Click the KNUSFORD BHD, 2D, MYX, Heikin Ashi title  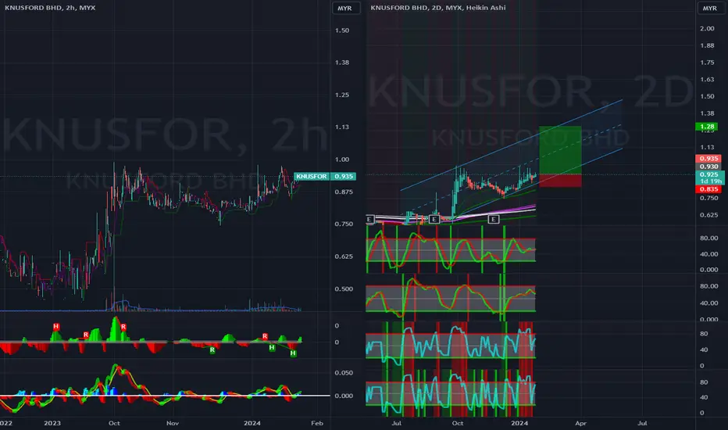[x=438, y=8]
